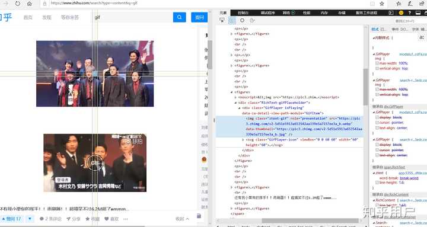
Task: Open the favorites hub icon
Action: click(399, 4)
